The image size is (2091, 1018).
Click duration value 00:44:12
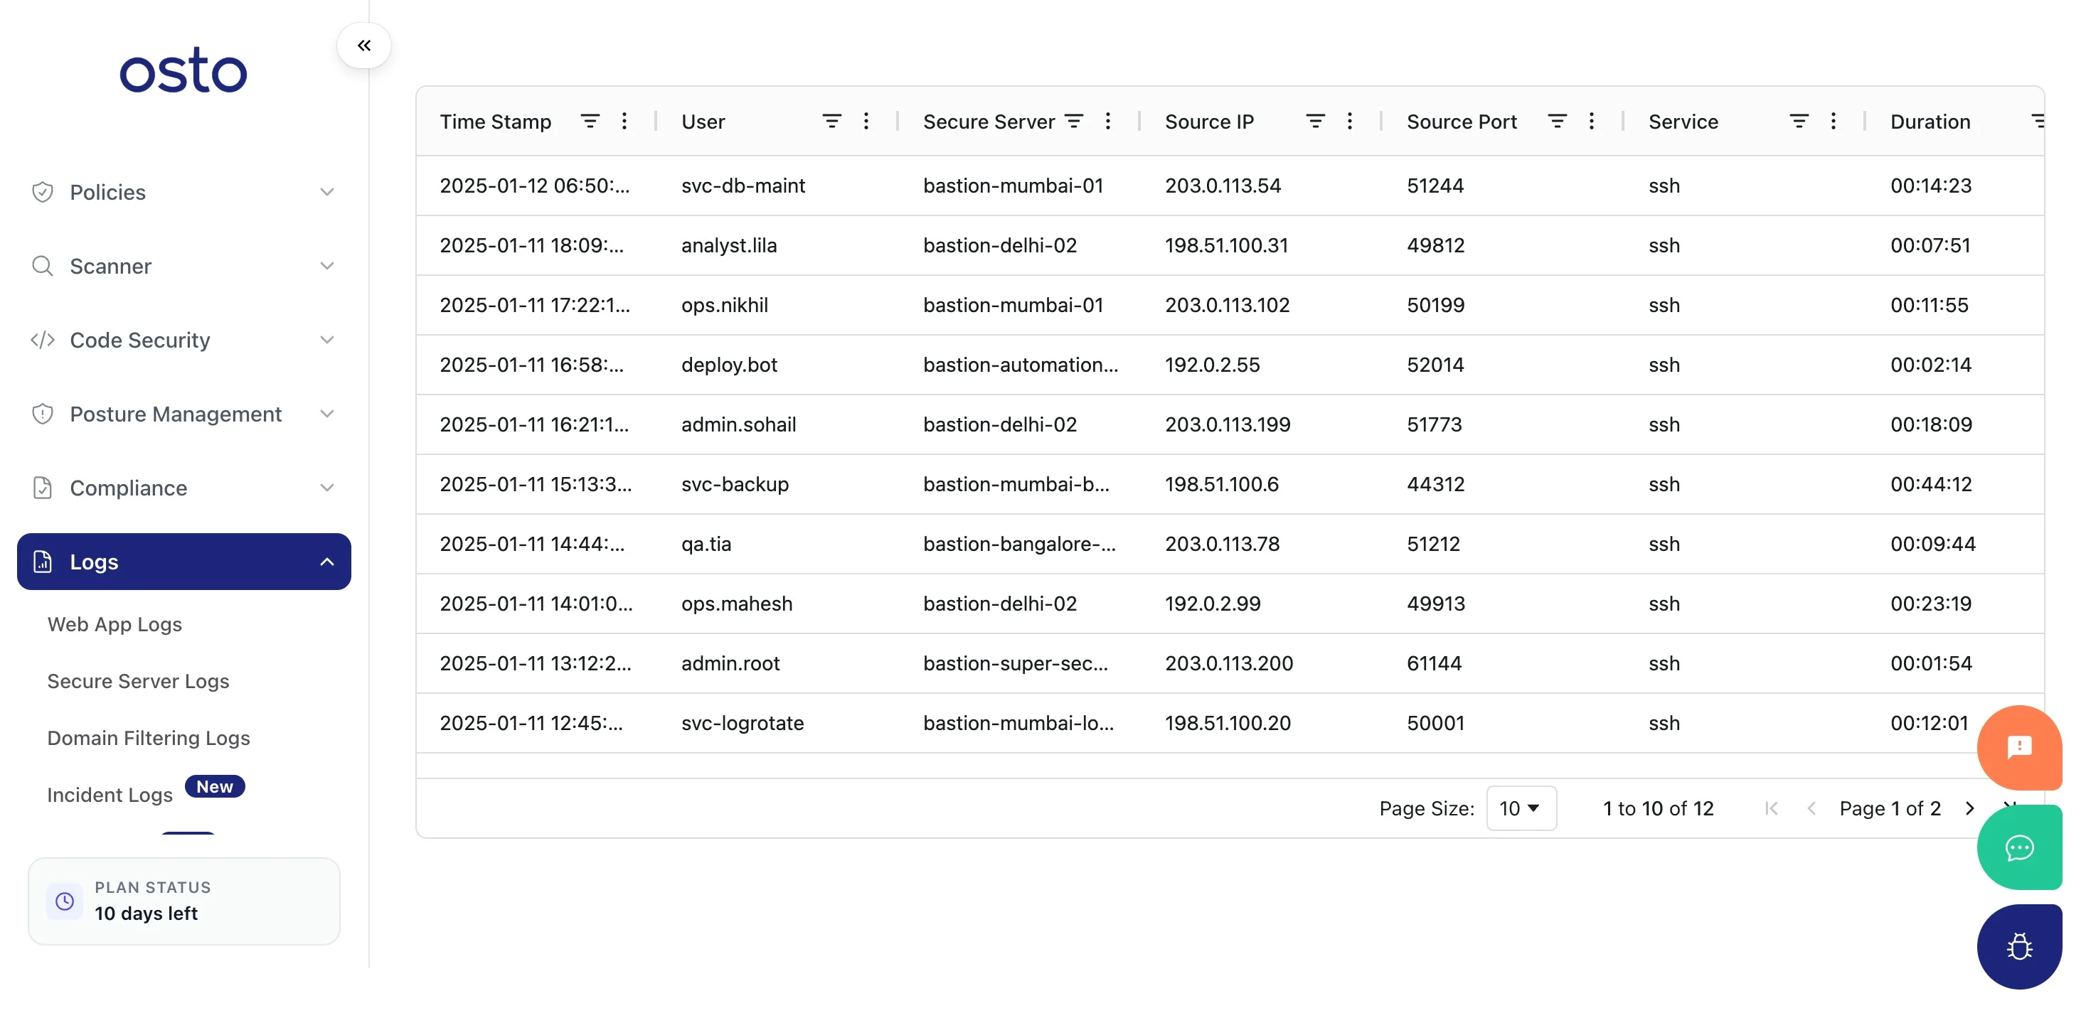coord(1931,483)
